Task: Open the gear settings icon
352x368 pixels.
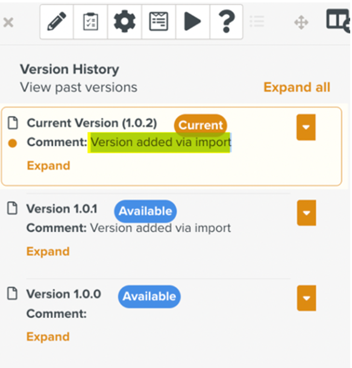Action: (x=125, y=22)
